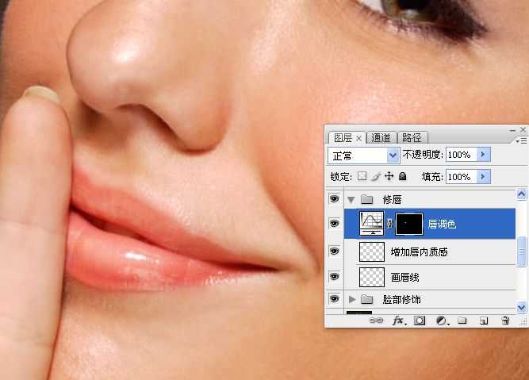529x380 pixels.
Task: Minimize the layers panel
Action: tap(513, 130)
